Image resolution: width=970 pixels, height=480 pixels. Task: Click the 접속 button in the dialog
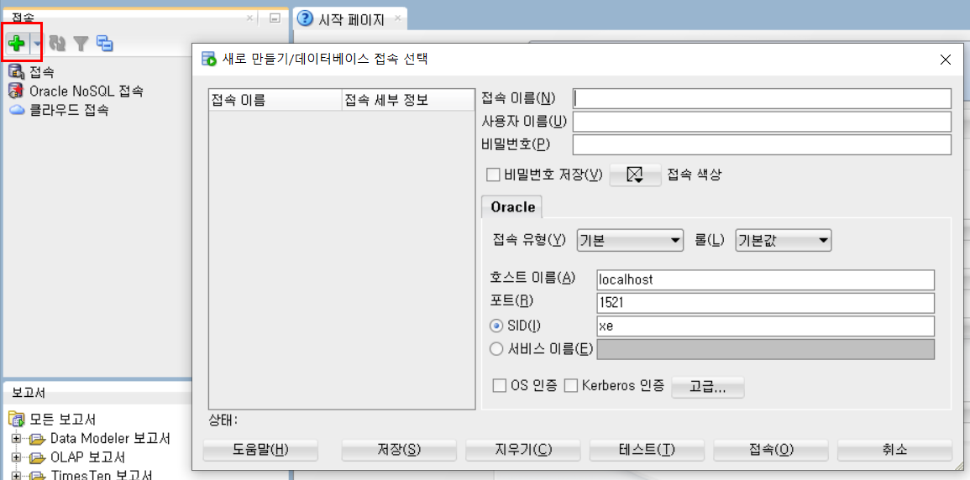[771, 450]
